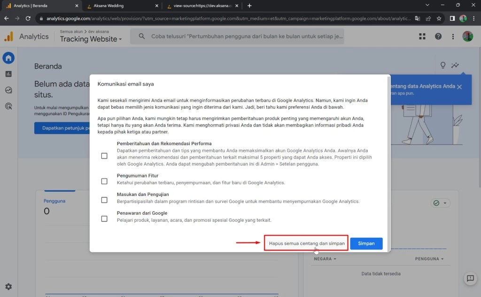
Task: Open the NEGARA column dropdown
Action: click(x=325, y=259)
